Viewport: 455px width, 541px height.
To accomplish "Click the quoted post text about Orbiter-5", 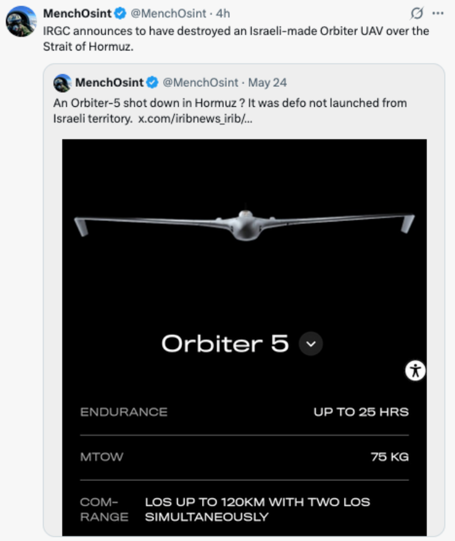I will 230,111.
